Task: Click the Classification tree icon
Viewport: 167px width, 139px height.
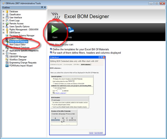Action: 7,14
